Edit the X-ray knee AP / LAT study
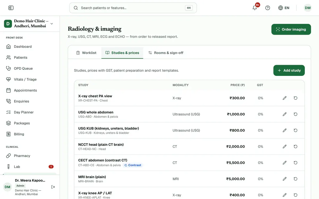The height and width of the screenshot is (199, 319). point(285,195)
